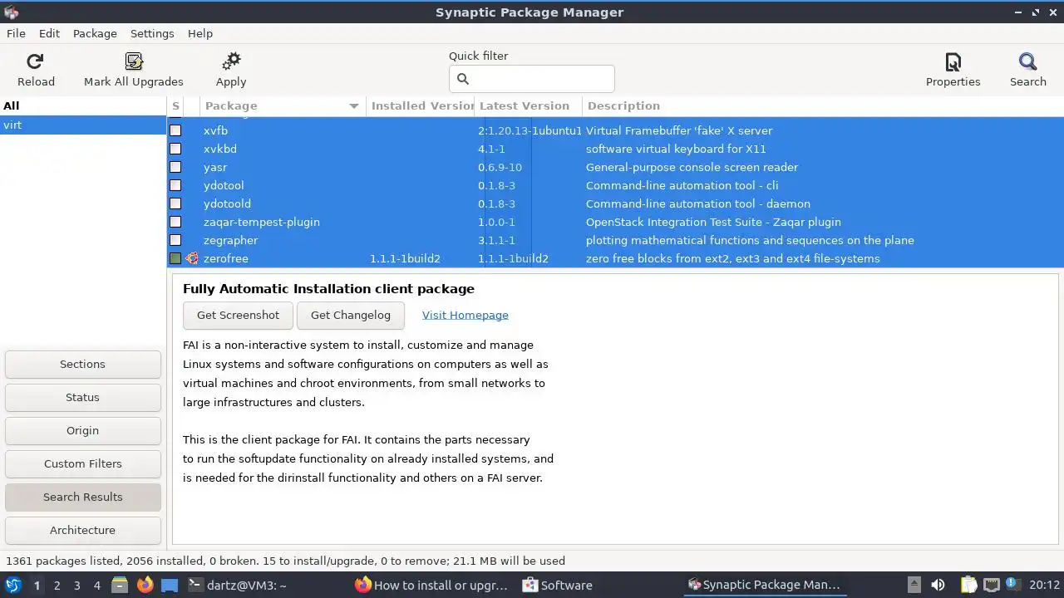Click the Package column sort arrow
The width and height of the screenshot is (1064, 598).
354,106
